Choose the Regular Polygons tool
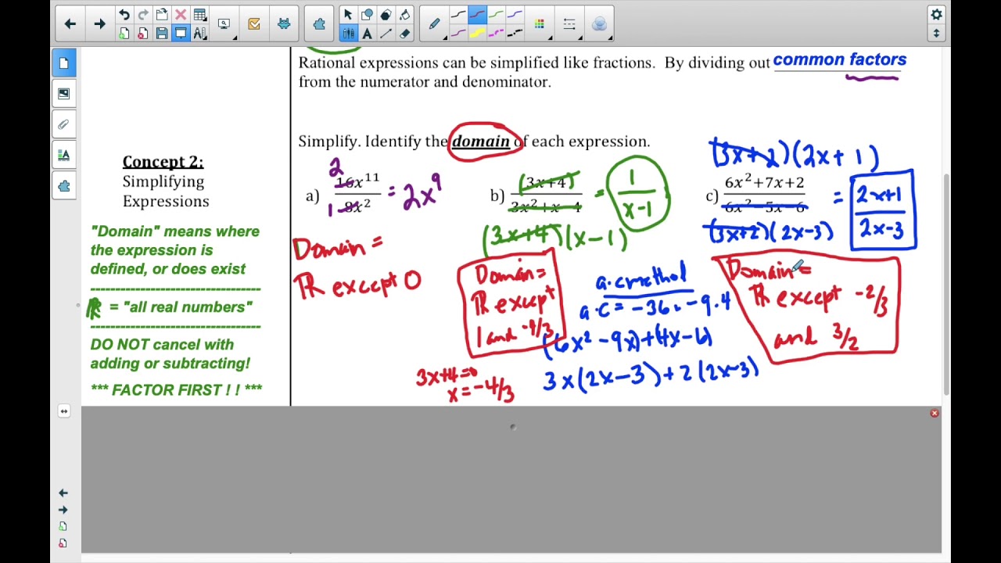The height and width of the screenshot is (563, 1001). coord(386,15)
